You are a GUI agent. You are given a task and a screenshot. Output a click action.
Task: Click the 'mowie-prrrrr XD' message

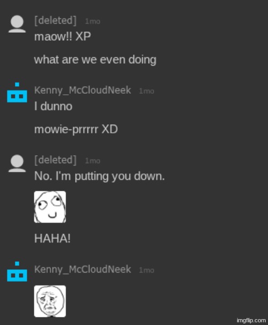click(x=76, y=130)
